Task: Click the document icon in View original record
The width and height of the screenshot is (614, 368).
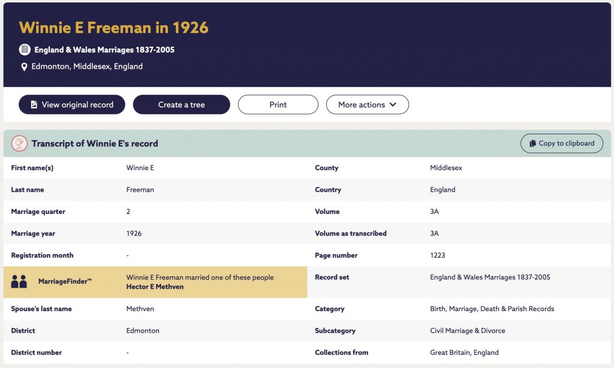Action: point(34,104)
